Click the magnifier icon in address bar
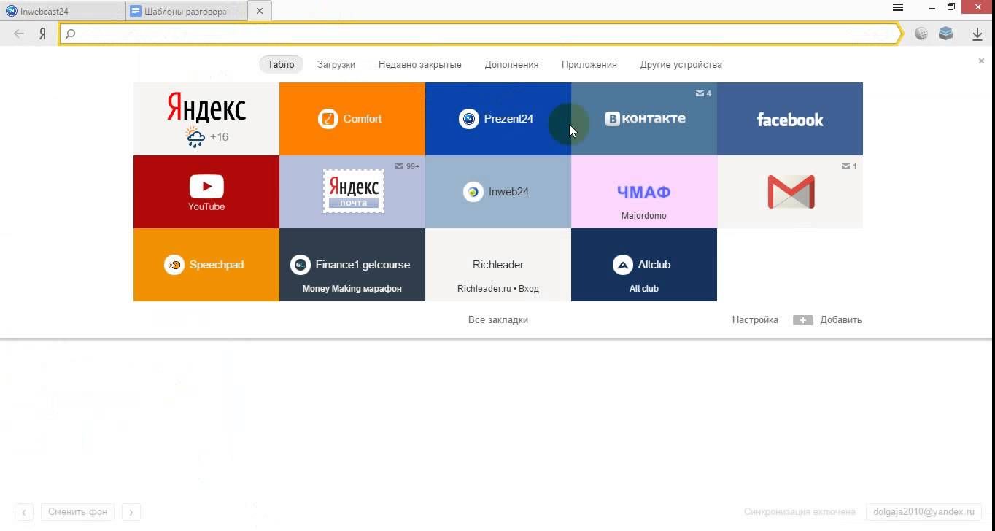Viewport: 995px width, 531px height. (x=71, y=34)
